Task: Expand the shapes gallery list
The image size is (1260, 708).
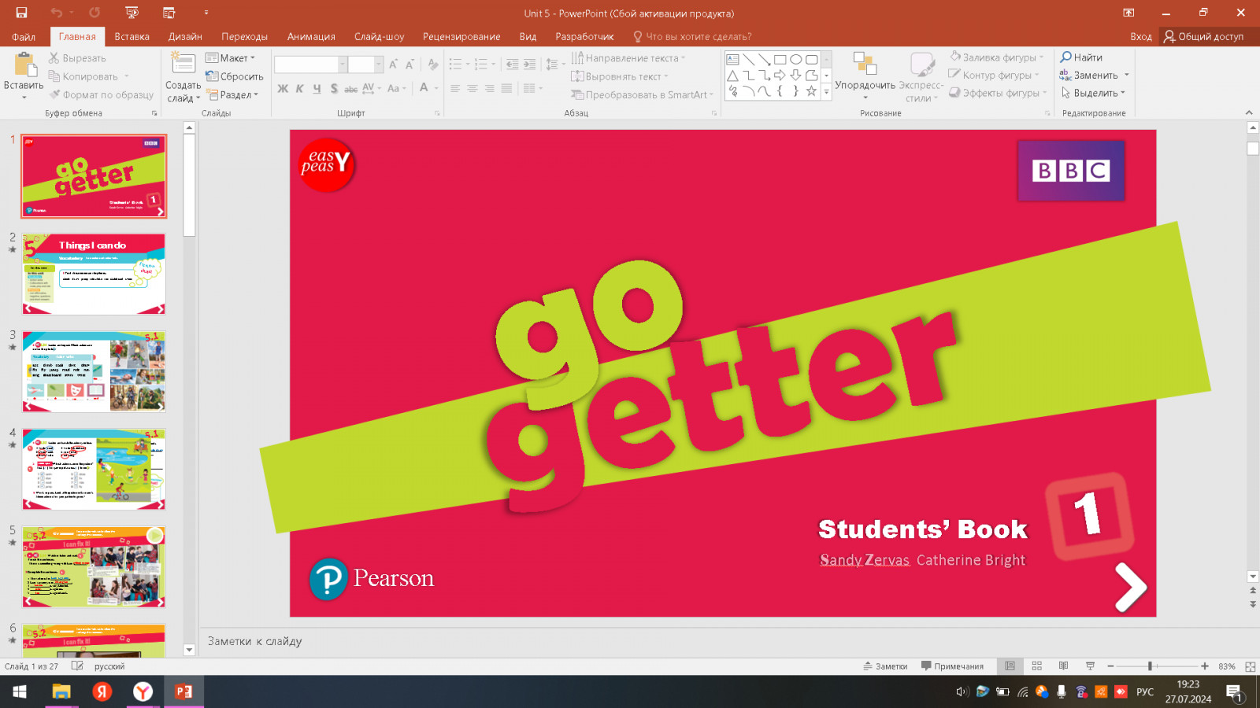Action: (826, 92)
